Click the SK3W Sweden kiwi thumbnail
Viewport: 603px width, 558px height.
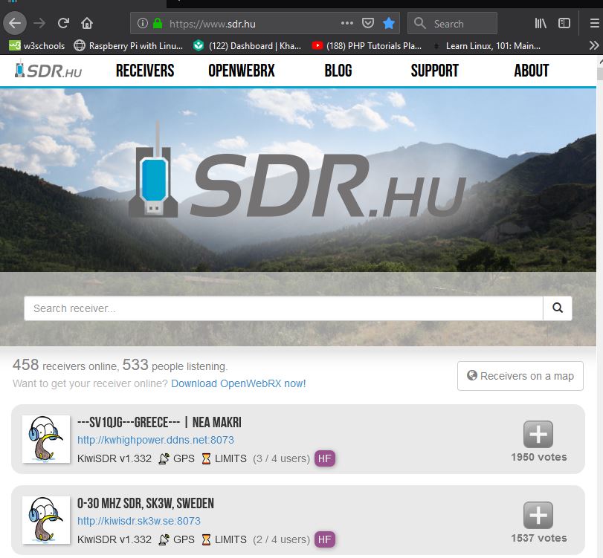(46, 520)
